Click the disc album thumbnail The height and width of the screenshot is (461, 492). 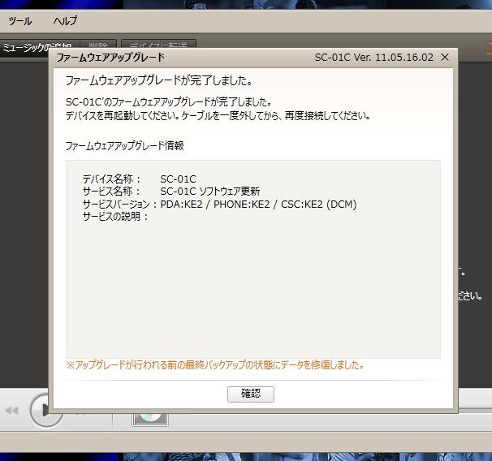[x=150, y=418]
